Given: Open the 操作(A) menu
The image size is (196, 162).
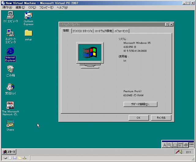Looking at the screenshot, I should coord(7,7).
